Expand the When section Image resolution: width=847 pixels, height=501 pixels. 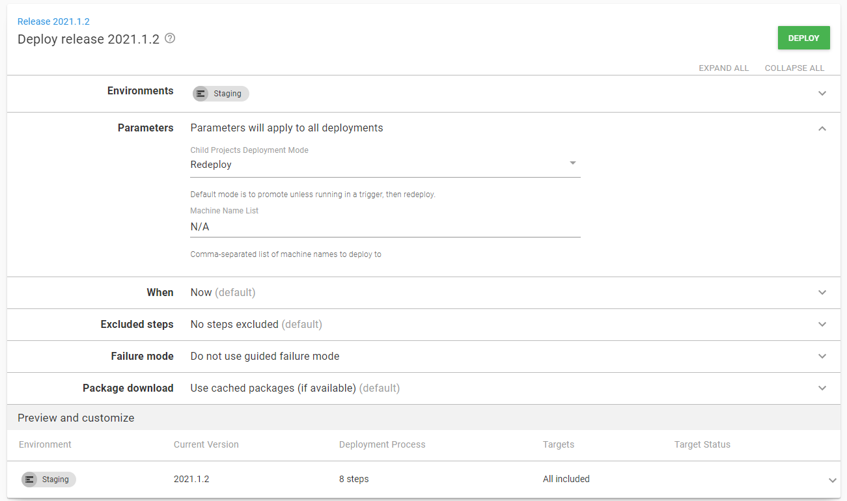(822, 292)
